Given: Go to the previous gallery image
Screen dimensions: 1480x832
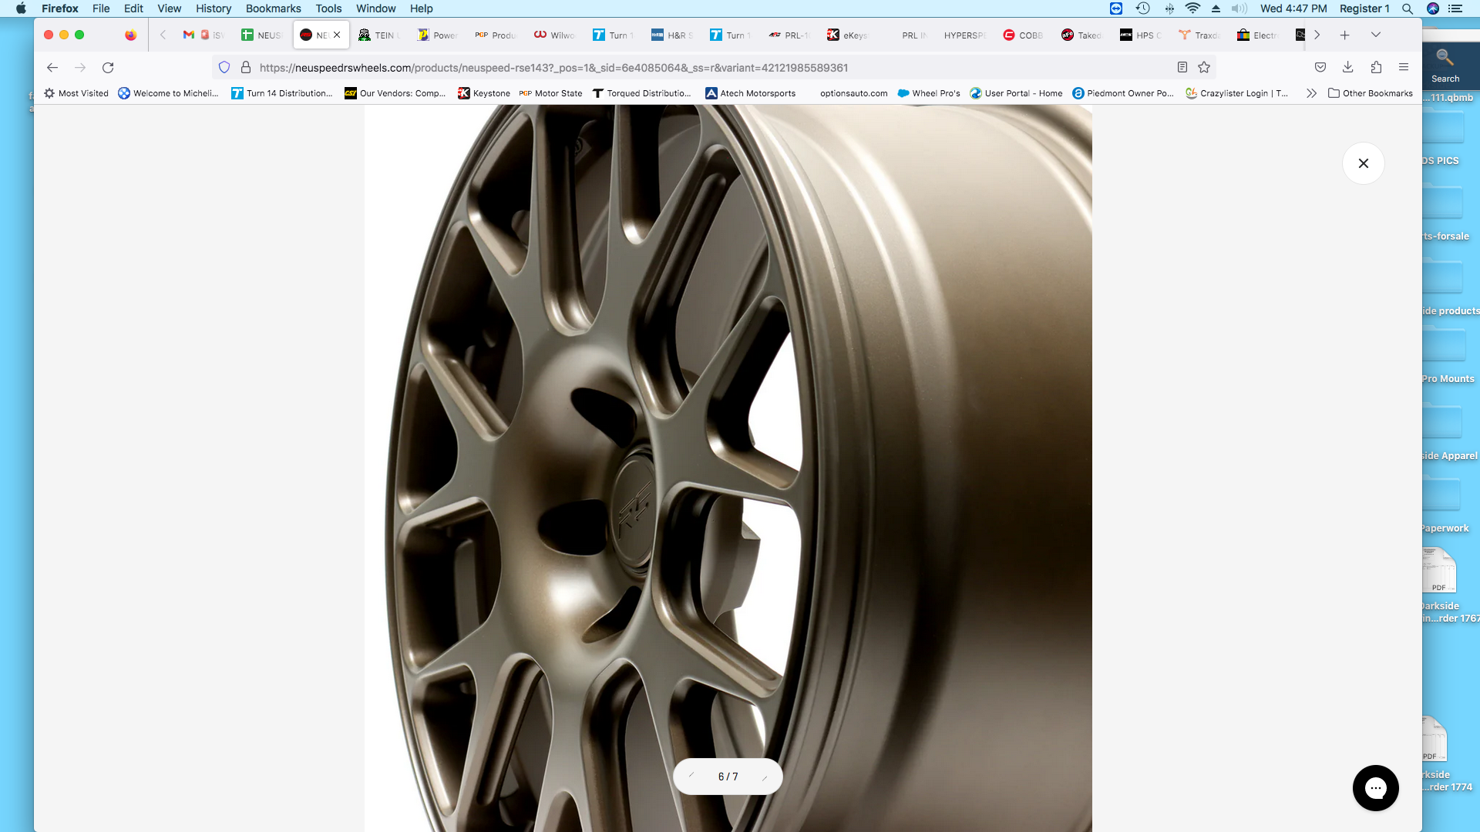Looking at the screenshot, I should point(691,776).
